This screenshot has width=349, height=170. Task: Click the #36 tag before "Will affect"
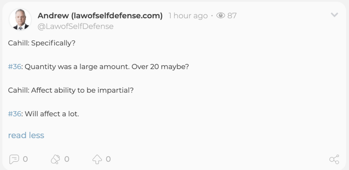point(15,114)
